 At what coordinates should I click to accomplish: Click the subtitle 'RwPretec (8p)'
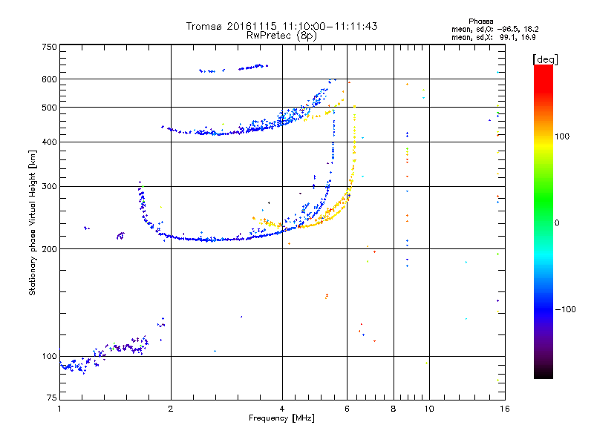click(281, 36)
